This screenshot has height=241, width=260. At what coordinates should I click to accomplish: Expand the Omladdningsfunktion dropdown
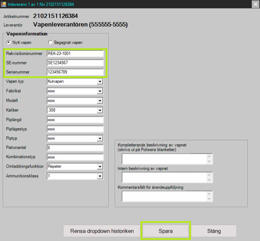[x=100, y=166]
